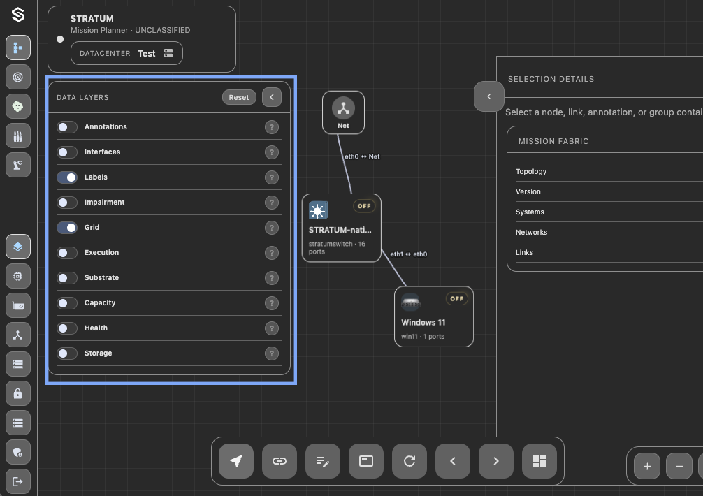Viewport: 703px width, 496px height.
Task: Open the server rack icon below the lock
Action: (x=18, y=423)
